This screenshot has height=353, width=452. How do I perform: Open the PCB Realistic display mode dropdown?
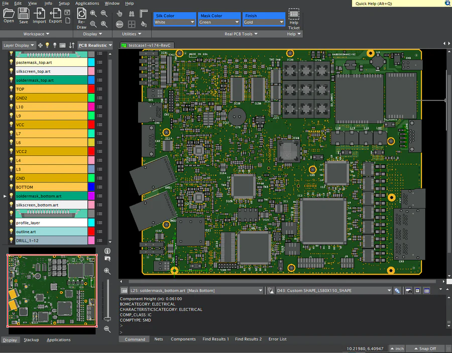[x=94, y=45]
